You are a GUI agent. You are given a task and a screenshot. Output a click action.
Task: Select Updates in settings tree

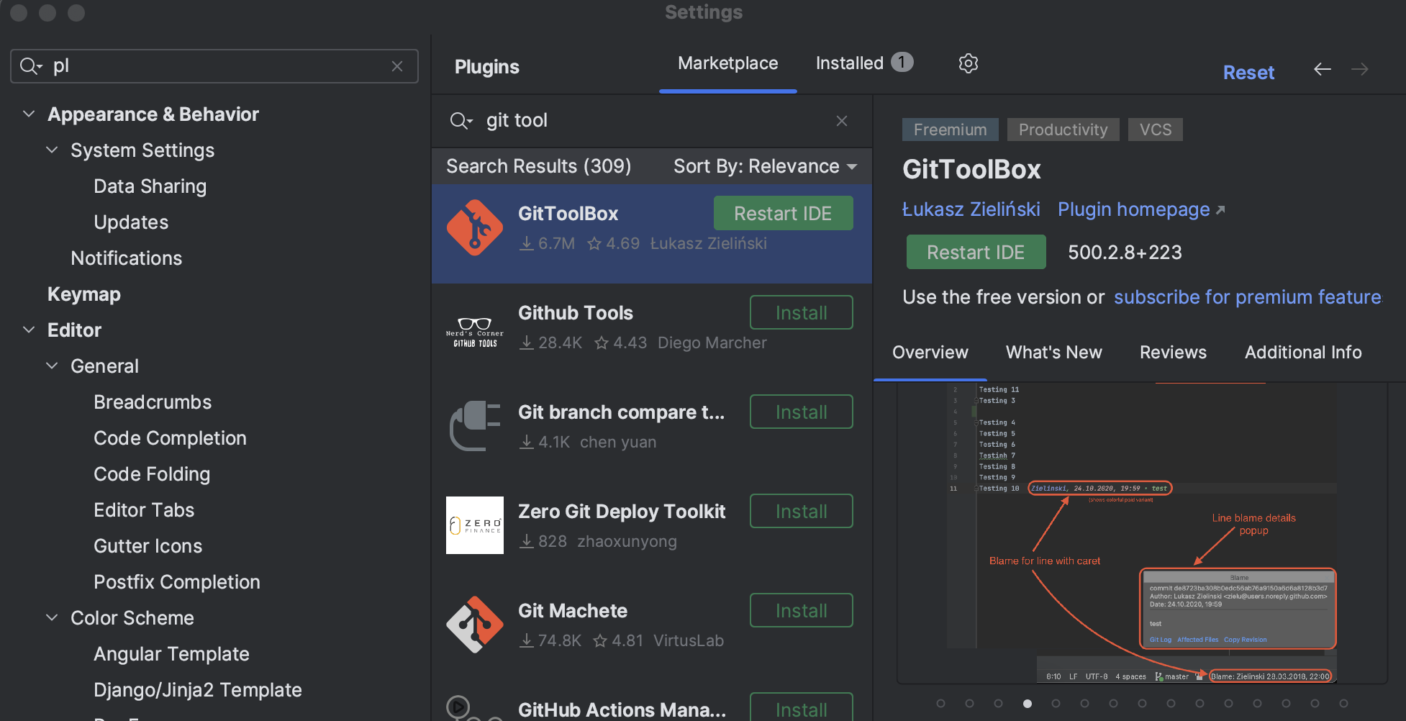point(131,222)
